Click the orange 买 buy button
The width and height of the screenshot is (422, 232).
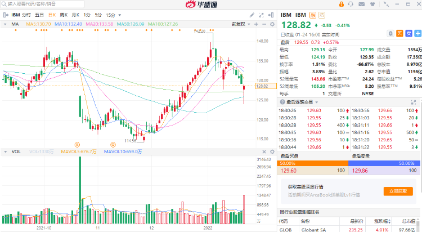(x=399, y=33)
